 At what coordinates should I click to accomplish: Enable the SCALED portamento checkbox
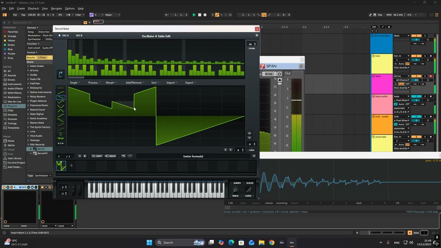tap(244, 183)
